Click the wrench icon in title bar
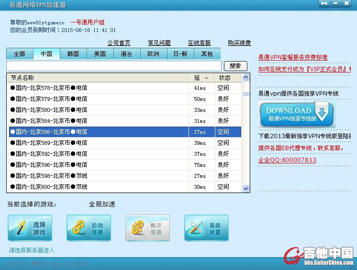Viewport: 357px width, 270px height. [x=324, y=3]
